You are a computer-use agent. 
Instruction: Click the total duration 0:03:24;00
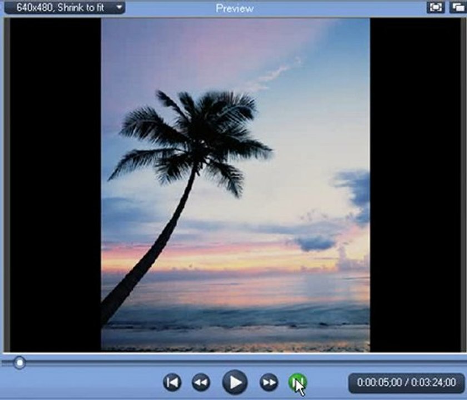click(x=434, y=383)
